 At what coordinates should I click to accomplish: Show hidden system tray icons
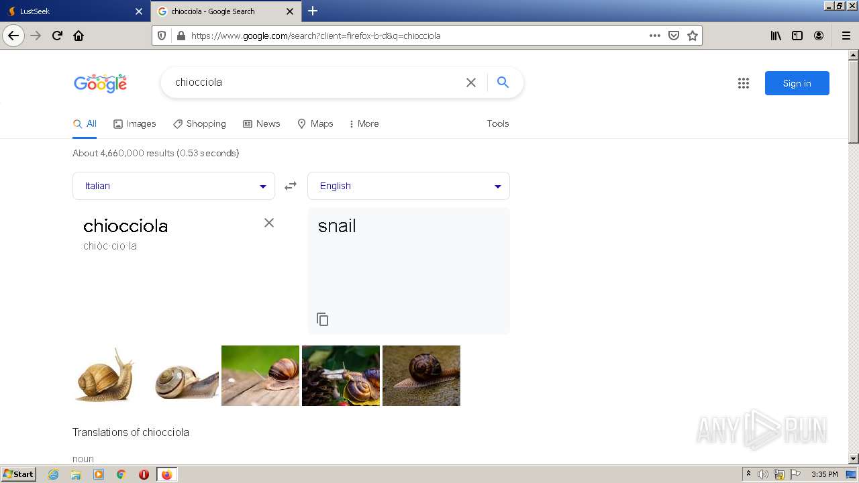[749, 474]
